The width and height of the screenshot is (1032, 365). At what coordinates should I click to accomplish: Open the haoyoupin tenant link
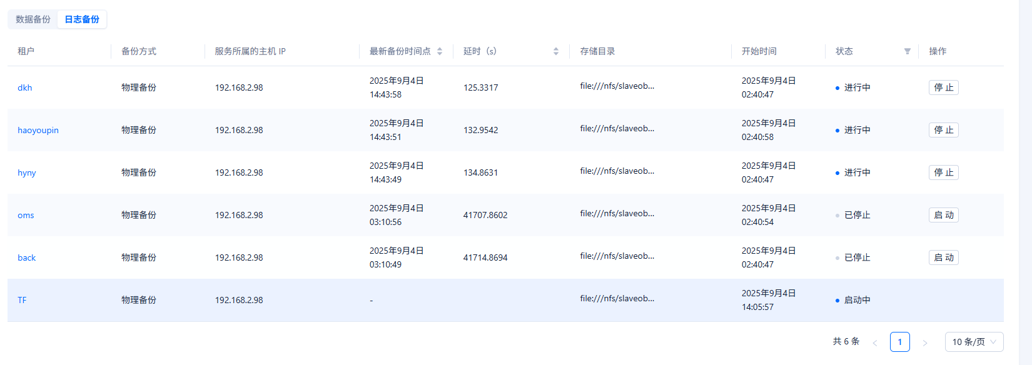(x=38, y=130)
